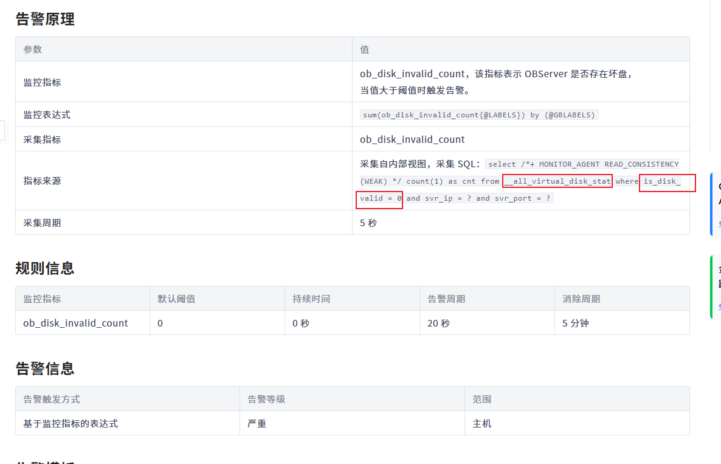The width and height of the screenshot is (721, 464).
Task: Click the 告警等级 value 严重
Action: [257, 423]
